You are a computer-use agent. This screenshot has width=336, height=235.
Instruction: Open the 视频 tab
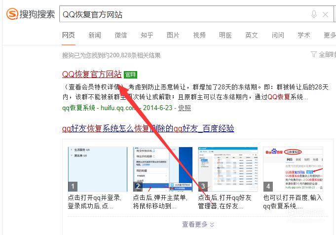tap(199, 35)
